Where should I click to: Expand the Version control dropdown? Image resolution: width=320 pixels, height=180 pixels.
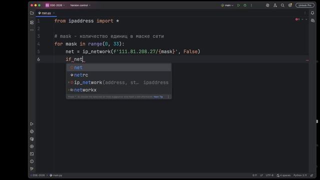pos(80,5)
